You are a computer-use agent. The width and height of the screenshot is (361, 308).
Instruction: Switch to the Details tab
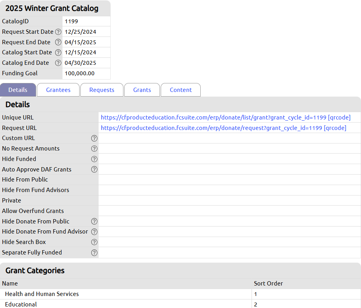(18, 90)
